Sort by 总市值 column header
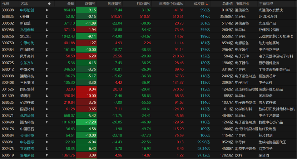This screenshot has width=297, height=159. [227, 4]
